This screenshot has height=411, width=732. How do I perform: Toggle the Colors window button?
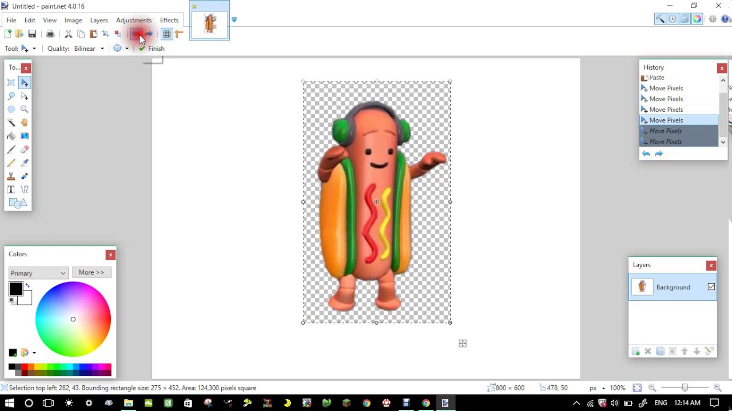(697, 19)
